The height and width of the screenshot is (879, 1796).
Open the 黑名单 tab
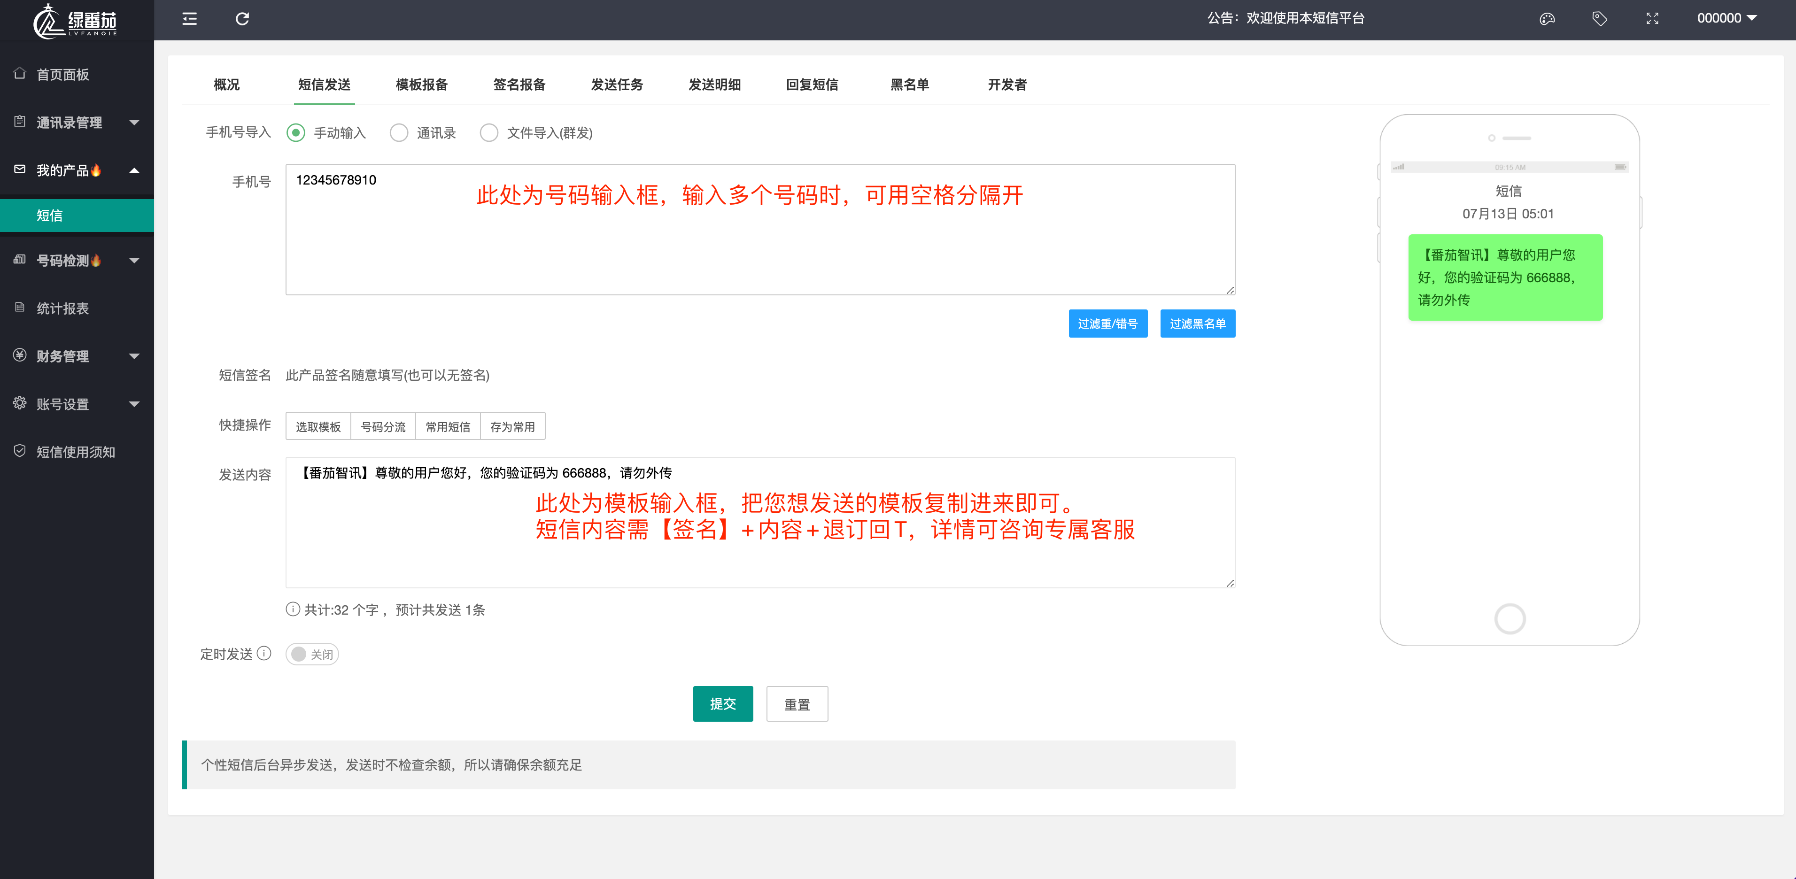[909, 85]
